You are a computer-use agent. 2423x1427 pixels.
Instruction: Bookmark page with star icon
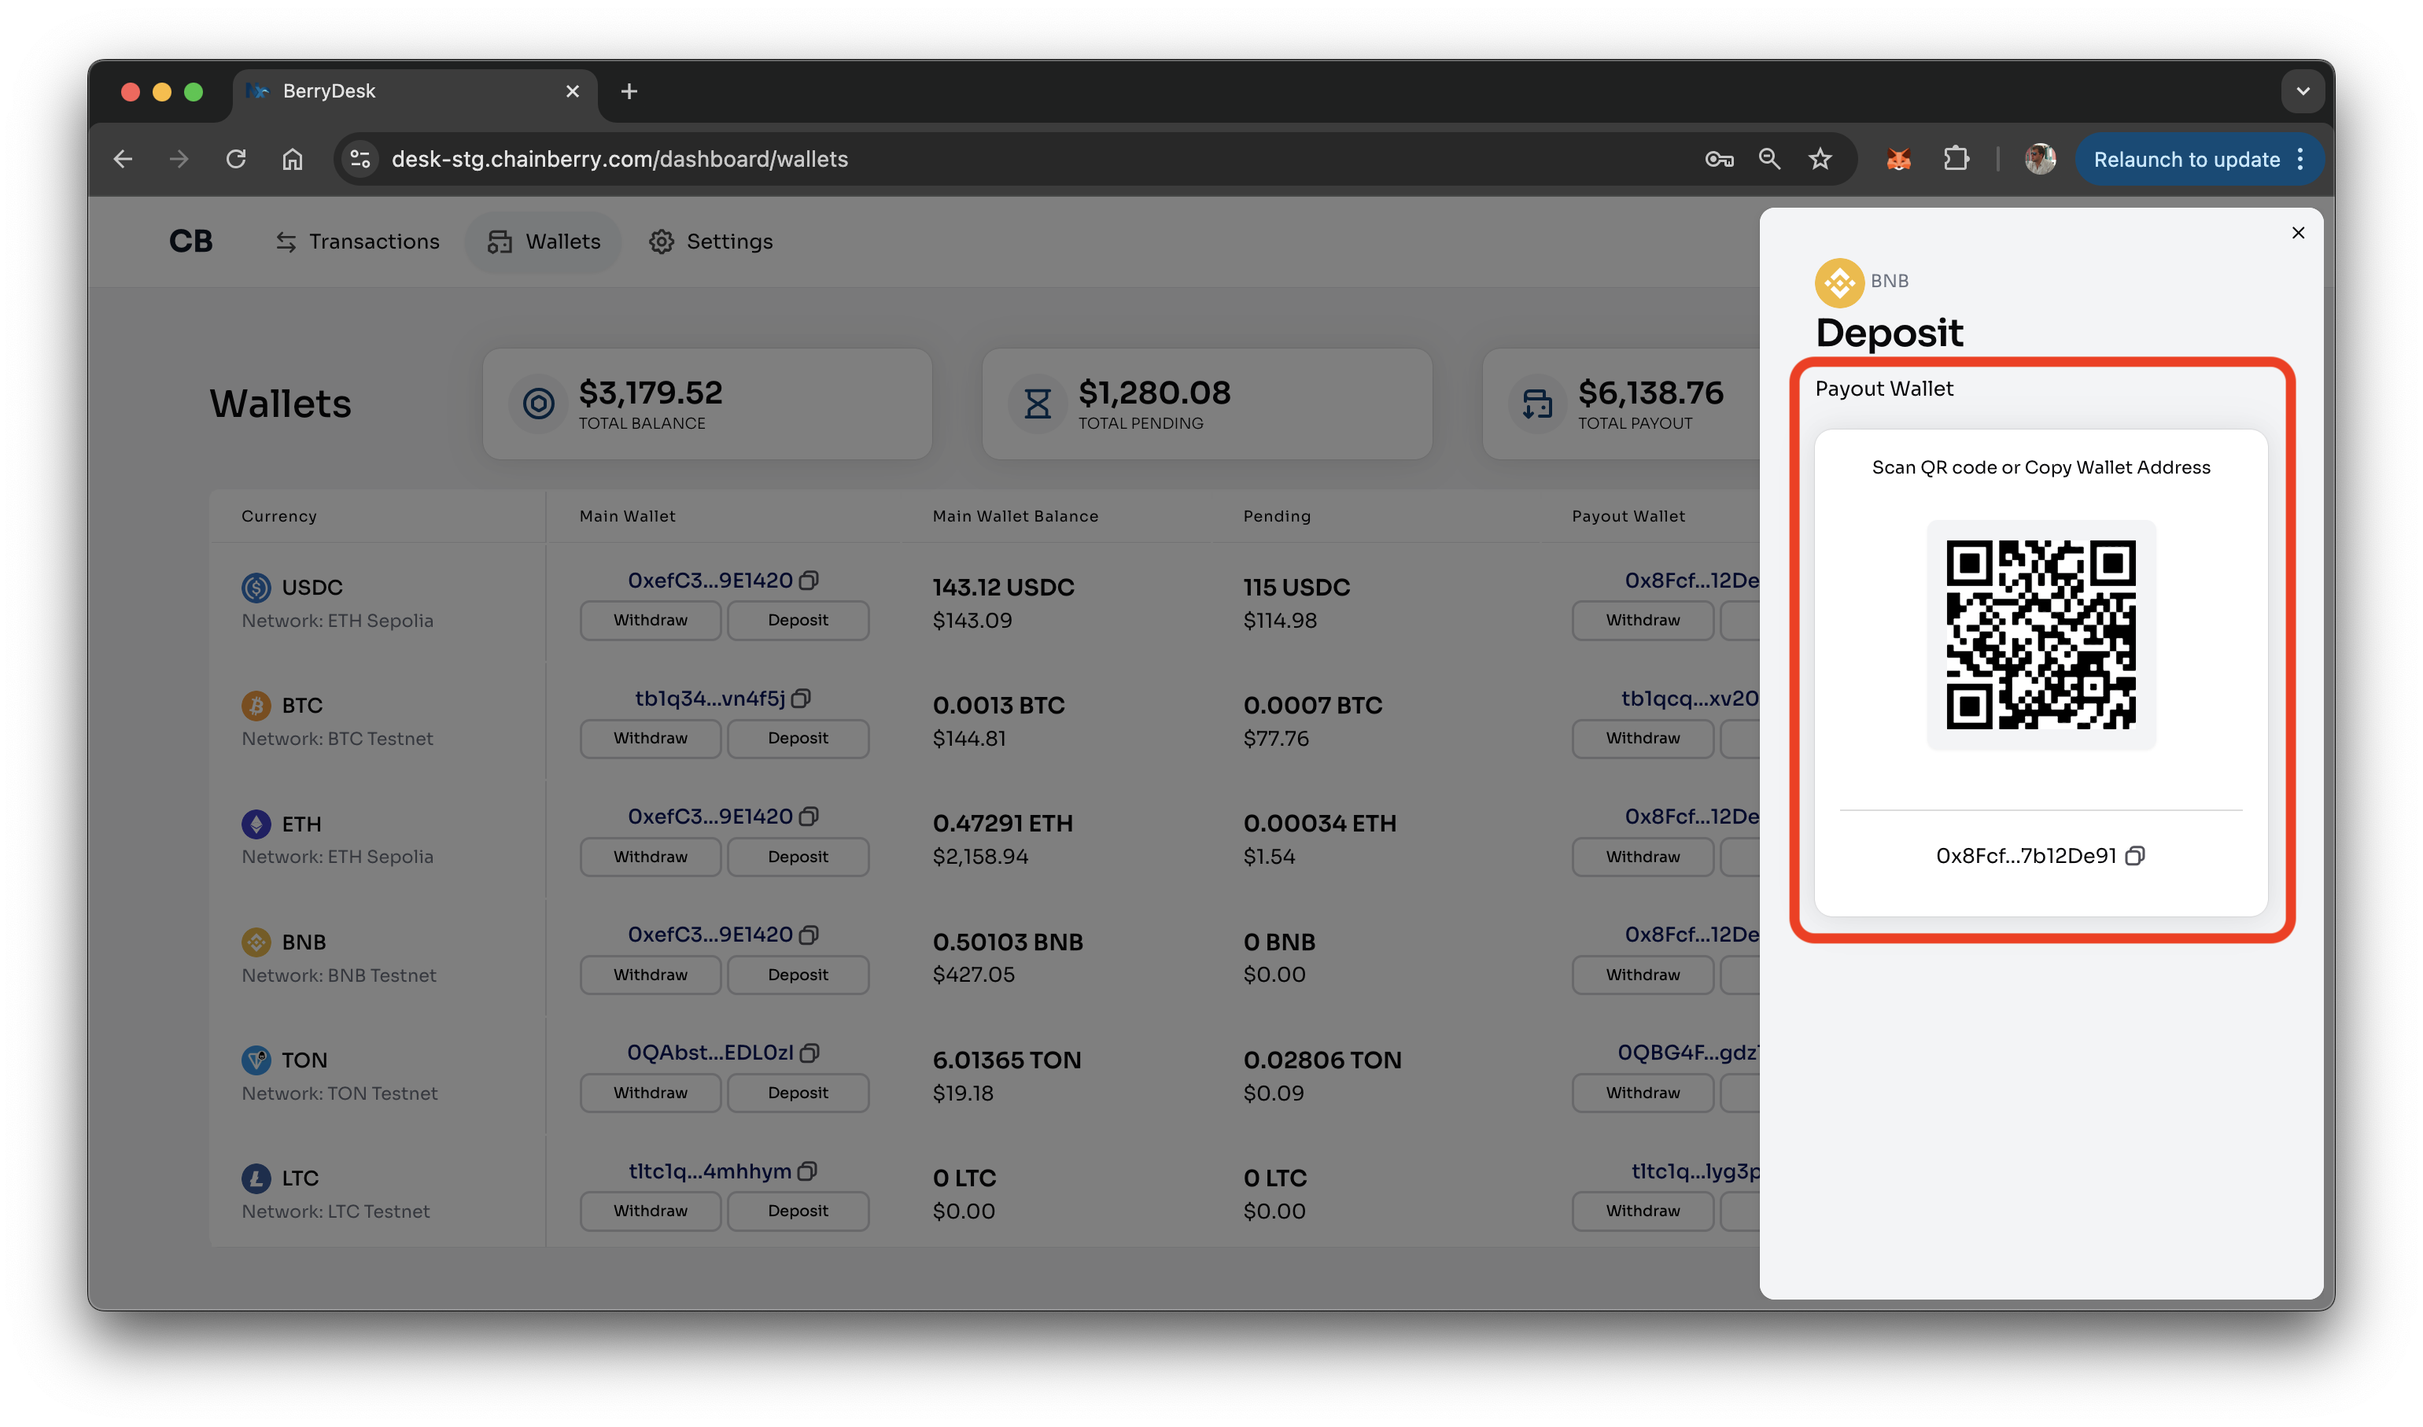pyautogui.click(x=1820, y=159)
